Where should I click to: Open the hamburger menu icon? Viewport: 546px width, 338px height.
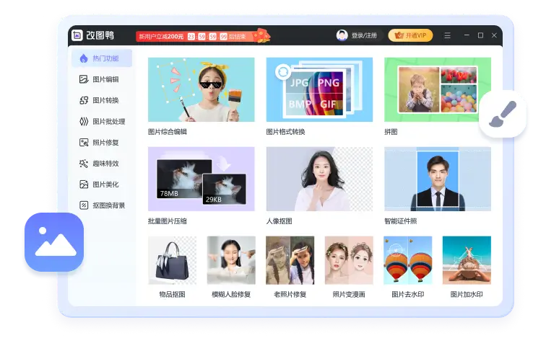[x=448, y=35]
